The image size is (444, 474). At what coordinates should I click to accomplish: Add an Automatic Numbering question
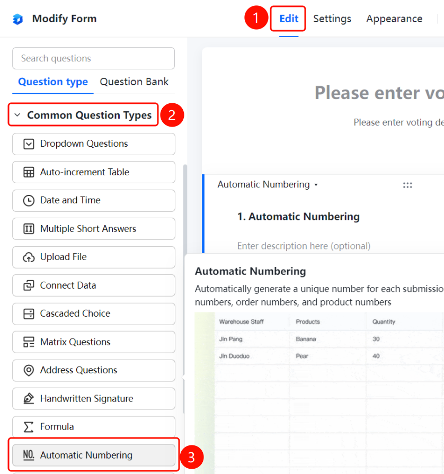[94, 455]
